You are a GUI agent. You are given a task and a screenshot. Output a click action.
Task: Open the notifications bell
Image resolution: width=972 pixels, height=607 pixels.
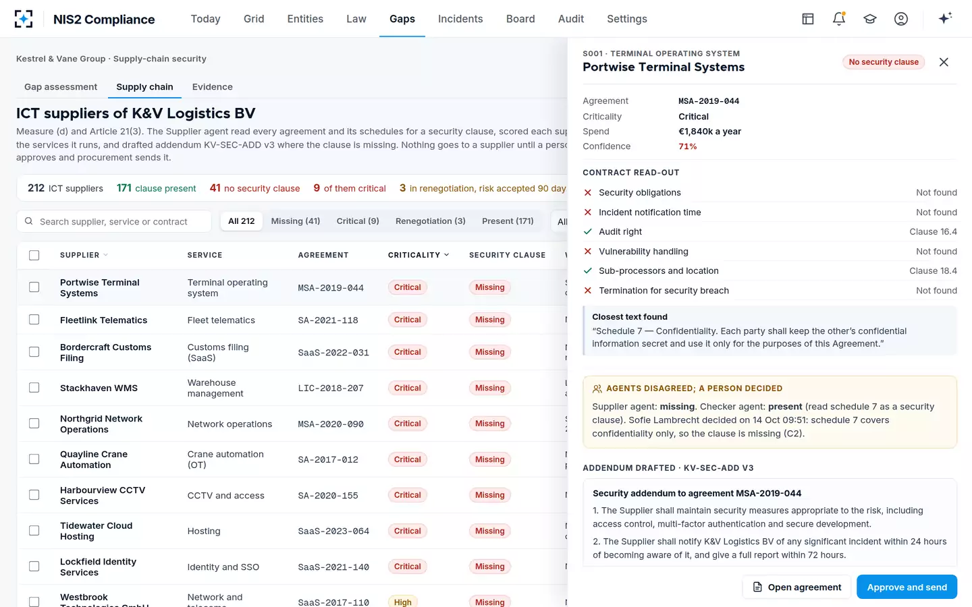click(839, 19)
